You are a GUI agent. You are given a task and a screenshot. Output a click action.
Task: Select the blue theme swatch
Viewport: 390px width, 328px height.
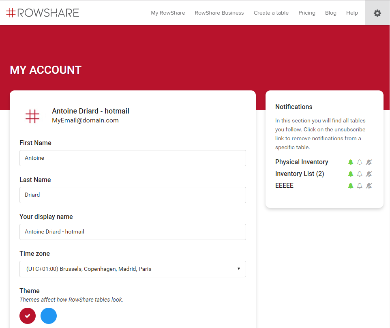[x=49, y=316]
